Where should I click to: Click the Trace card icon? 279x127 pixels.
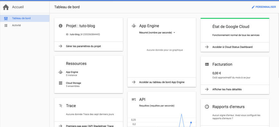coord(61,106)
